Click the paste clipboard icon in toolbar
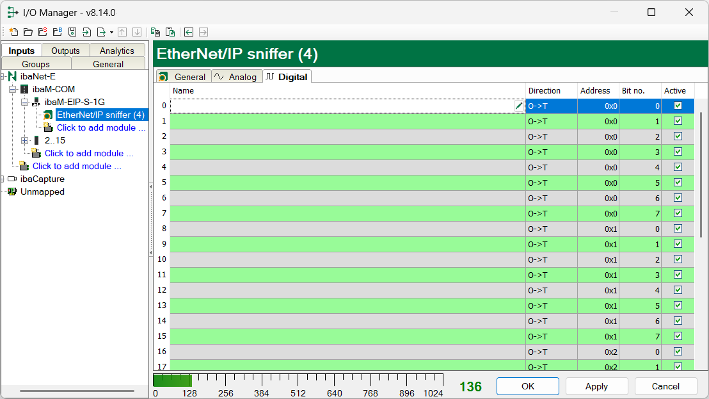 [170, 32]
